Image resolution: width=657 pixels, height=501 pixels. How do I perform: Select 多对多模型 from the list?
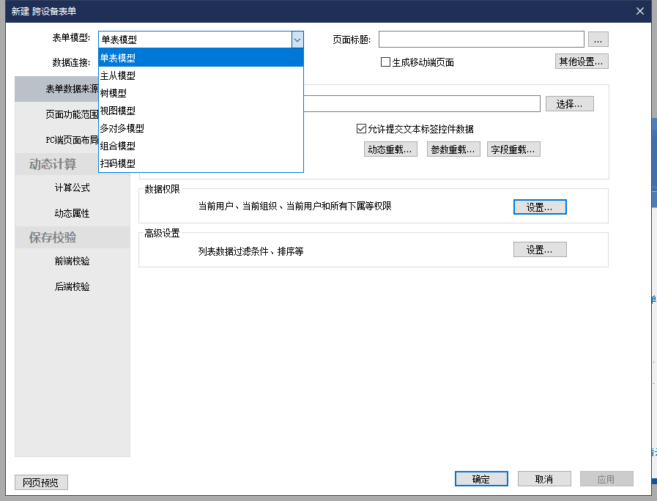pos(122,128)
